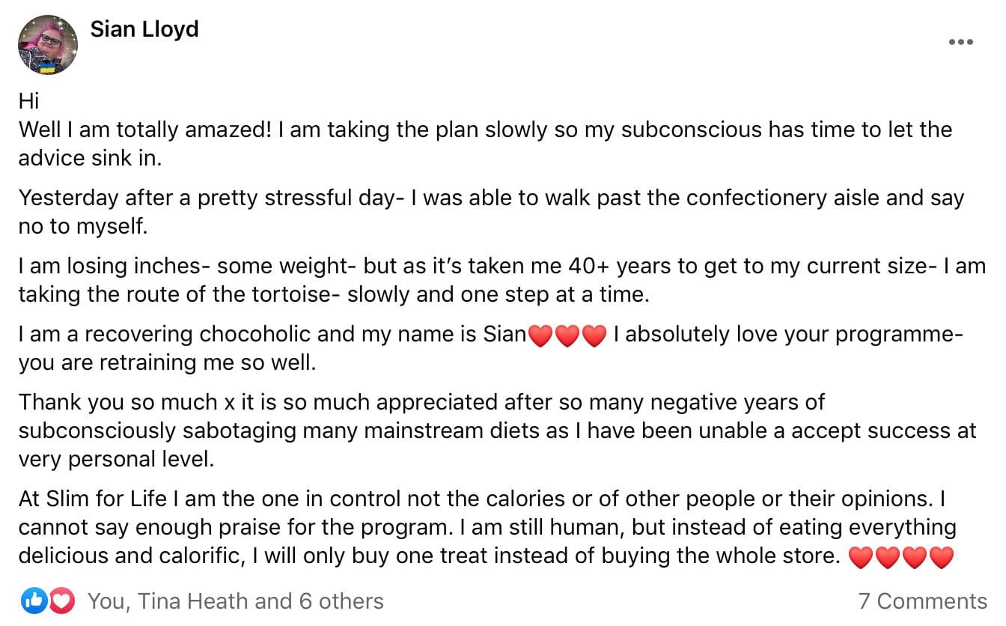Click the third heart emoji after 'Sian'
Image resolution: width=1006 pixels, height=626 pixels.
(x=594, y=335)
